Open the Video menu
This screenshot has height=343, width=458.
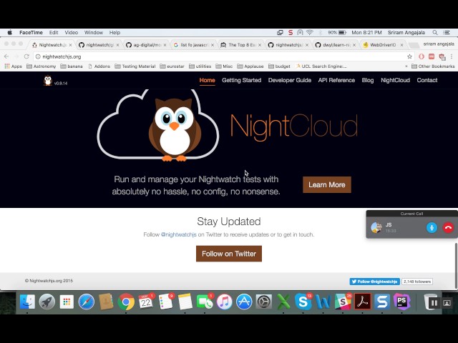(x=72, y=33)
